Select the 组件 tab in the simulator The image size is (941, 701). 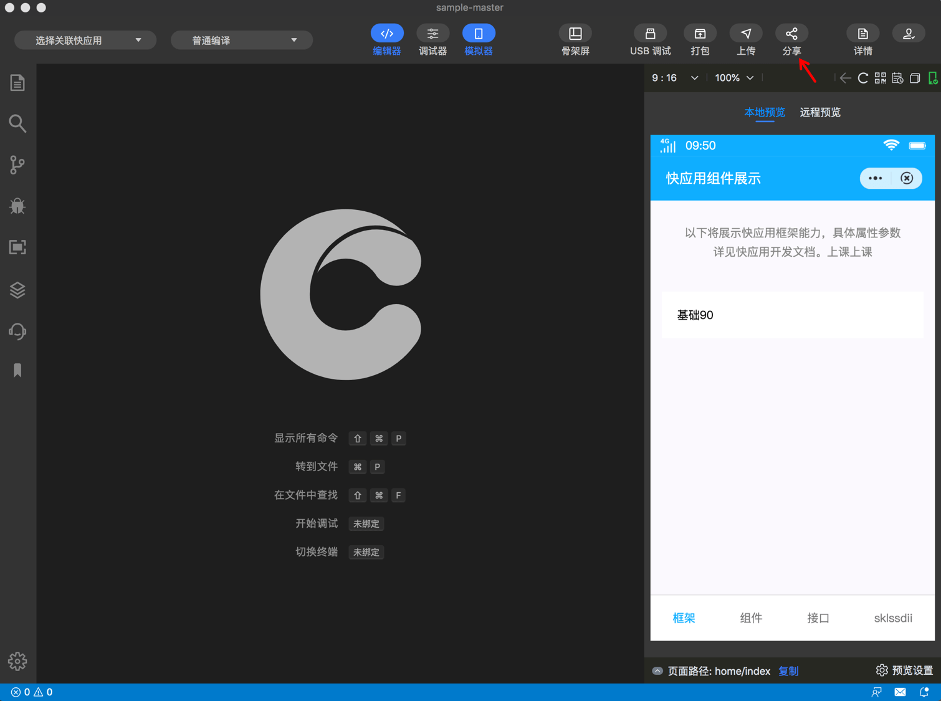[750, 618]
